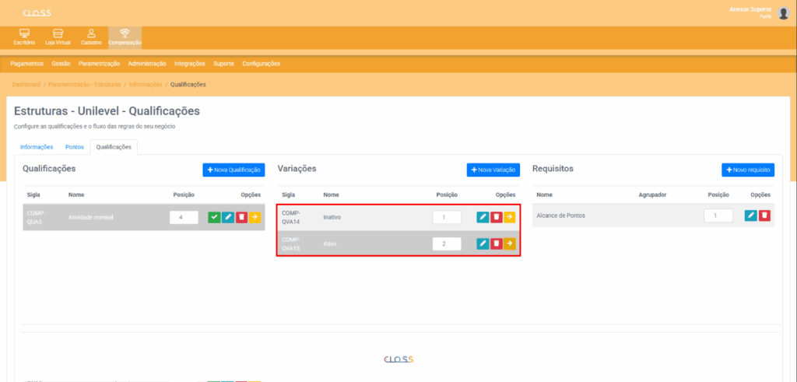The width and height of the screenshot is (797, 382).
Task: Edit the Alcance de Pontos requirement
Action: pyautogui.click(x=751, y=216)
